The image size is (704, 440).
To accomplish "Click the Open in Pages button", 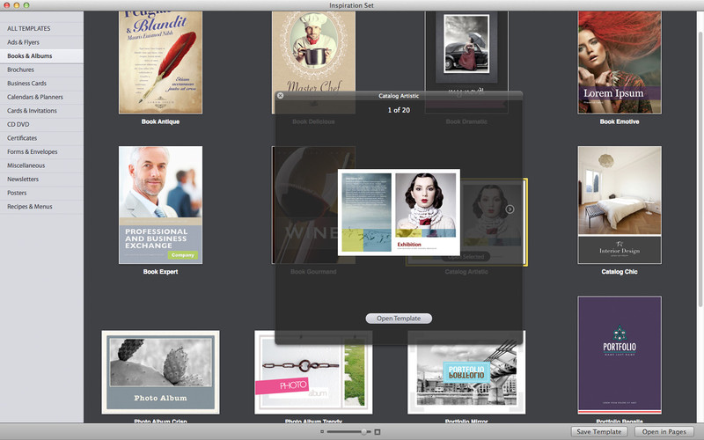I will coord(664,432).
